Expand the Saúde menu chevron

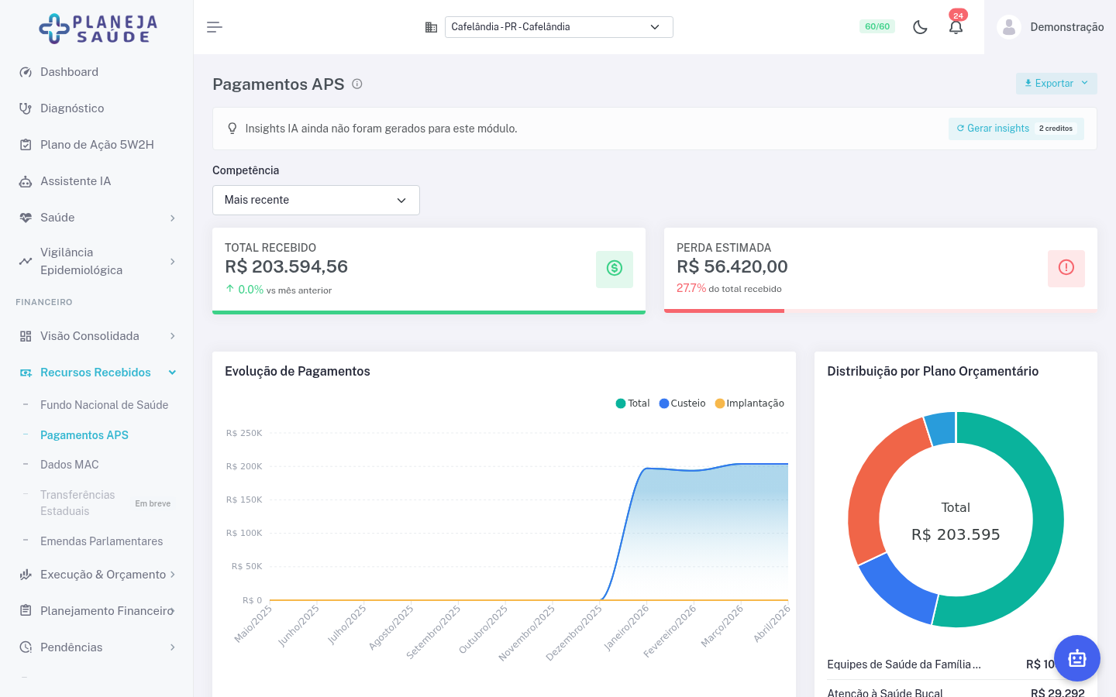pos(173,218)
